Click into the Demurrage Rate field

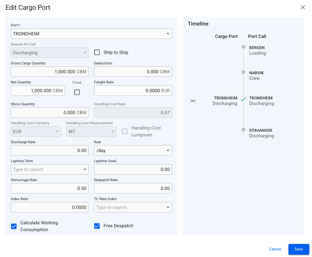49,188
